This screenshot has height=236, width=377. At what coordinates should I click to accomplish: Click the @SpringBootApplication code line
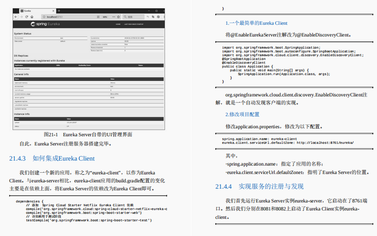243,59
